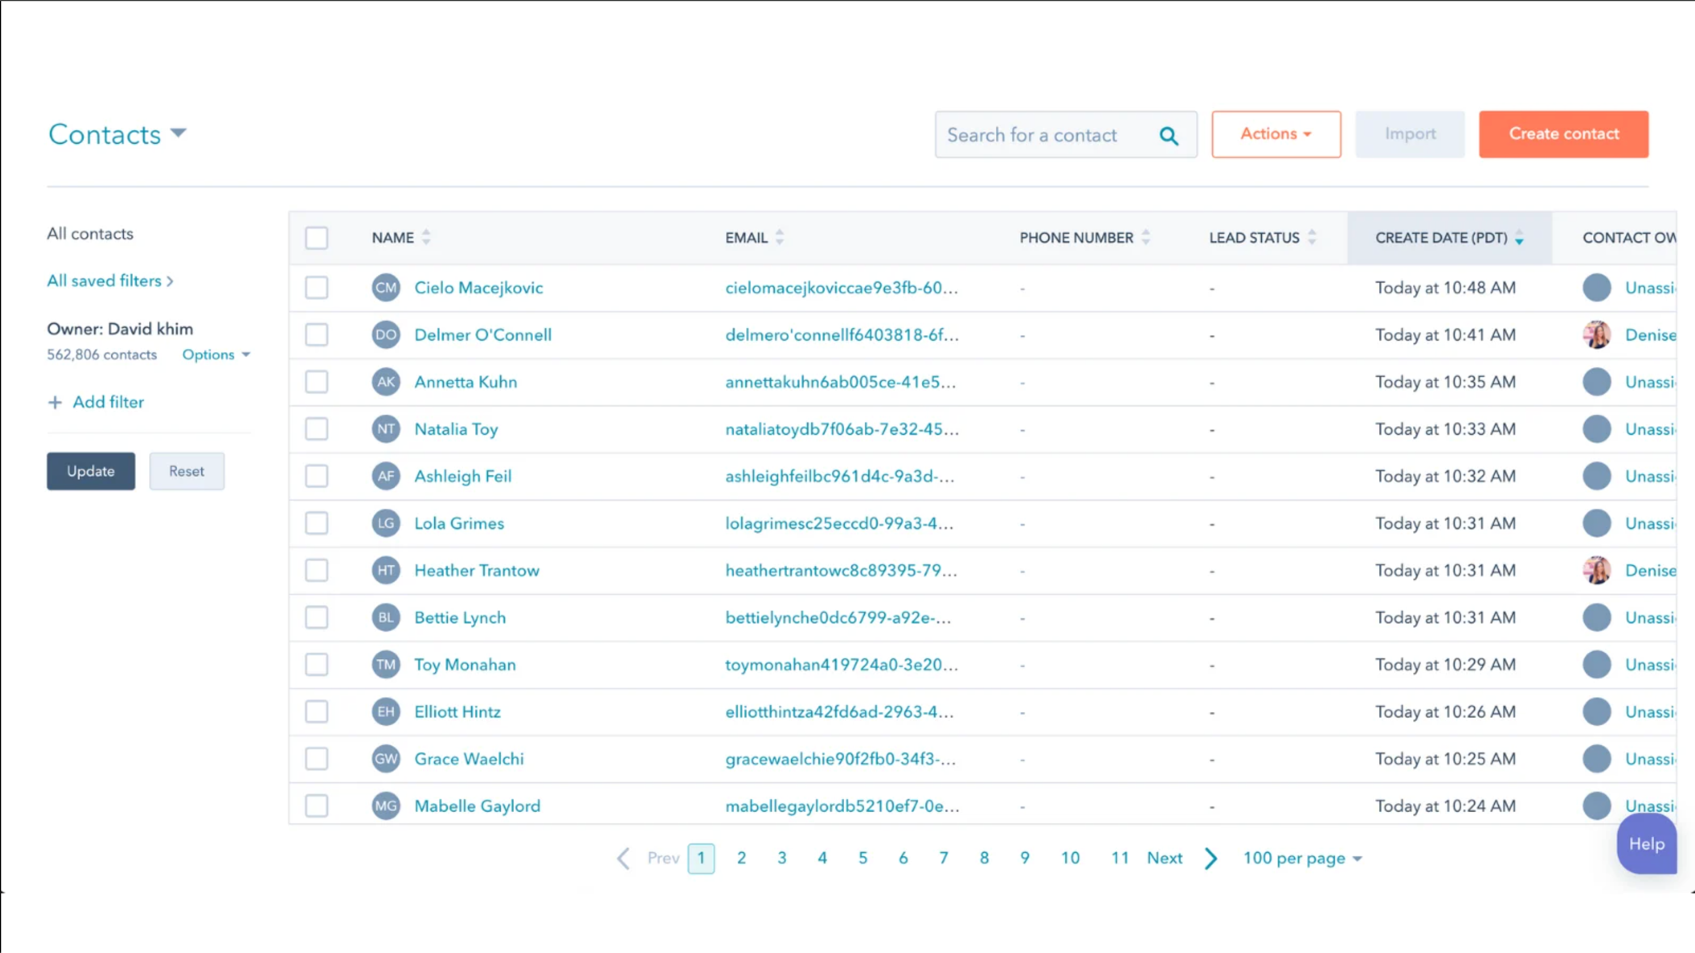Open the Contacts title dropdown
The height and width of the screenshot is (953, 1695).
click(x=119, y=134)
